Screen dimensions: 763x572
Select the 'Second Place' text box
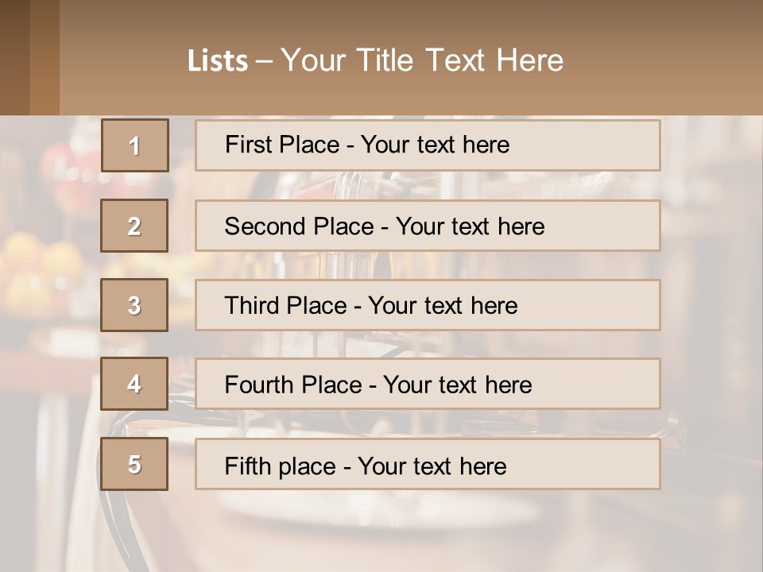tap(428, 226)
